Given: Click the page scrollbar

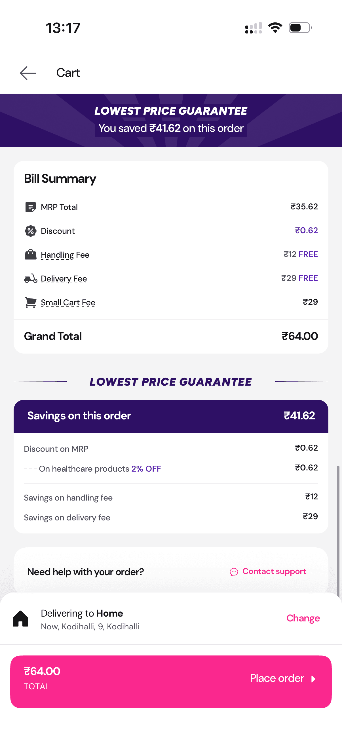Looking at the screenshot, I should tap(338, 529).
